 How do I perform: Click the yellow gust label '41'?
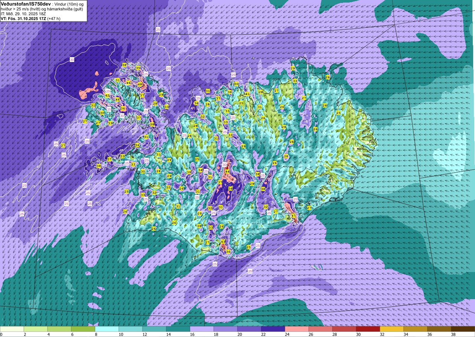[x=248, y=94]
